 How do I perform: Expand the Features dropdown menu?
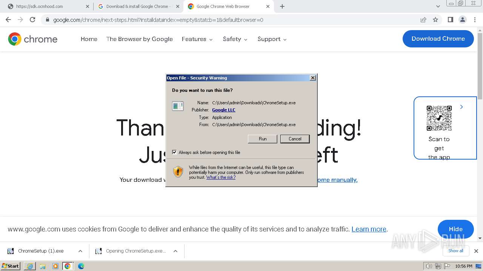tap(197, 39)
